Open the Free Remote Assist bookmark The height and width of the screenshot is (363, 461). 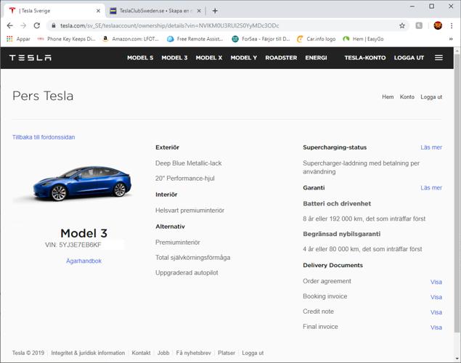tap(195, 38)
